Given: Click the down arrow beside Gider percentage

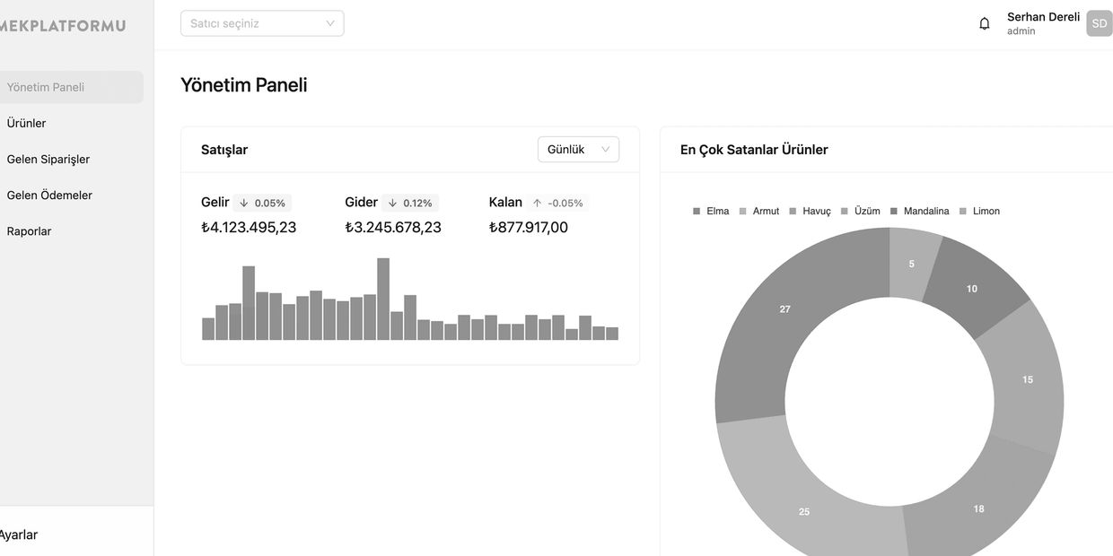Looking at the screenshot, I should pos(392,204).
